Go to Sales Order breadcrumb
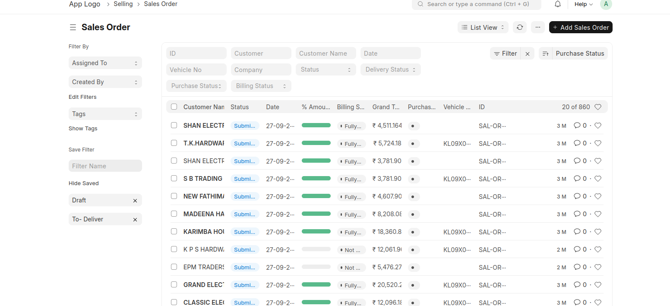The width and height of the screenshot is (670, 306). point(161,4)
